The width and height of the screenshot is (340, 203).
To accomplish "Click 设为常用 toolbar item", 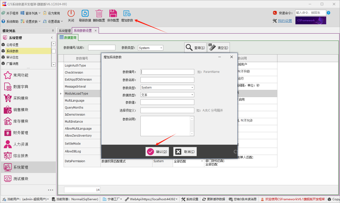I will coord(52,13).
